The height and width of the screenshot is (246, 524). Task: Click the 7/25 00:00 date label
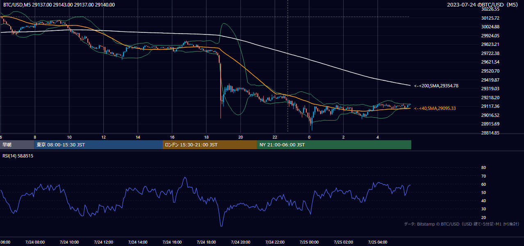point(309,242)
